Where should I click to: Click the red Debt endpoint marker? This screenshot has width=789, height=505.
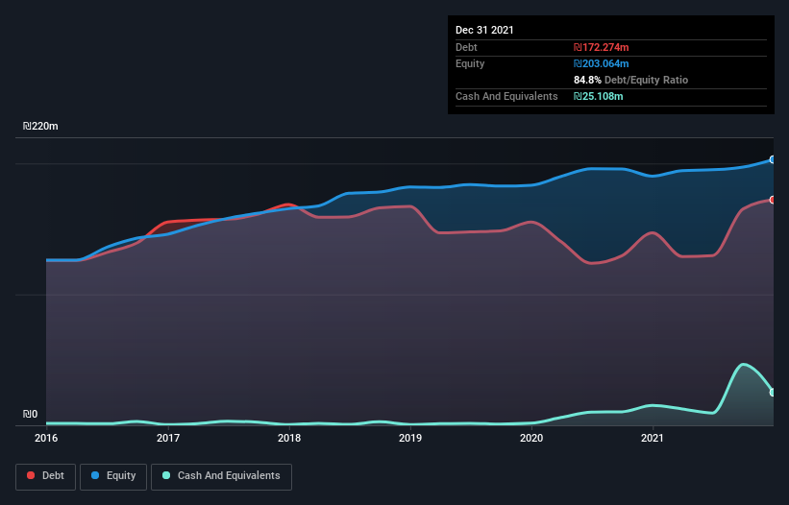pyautogui.click(x=773, y=200)
